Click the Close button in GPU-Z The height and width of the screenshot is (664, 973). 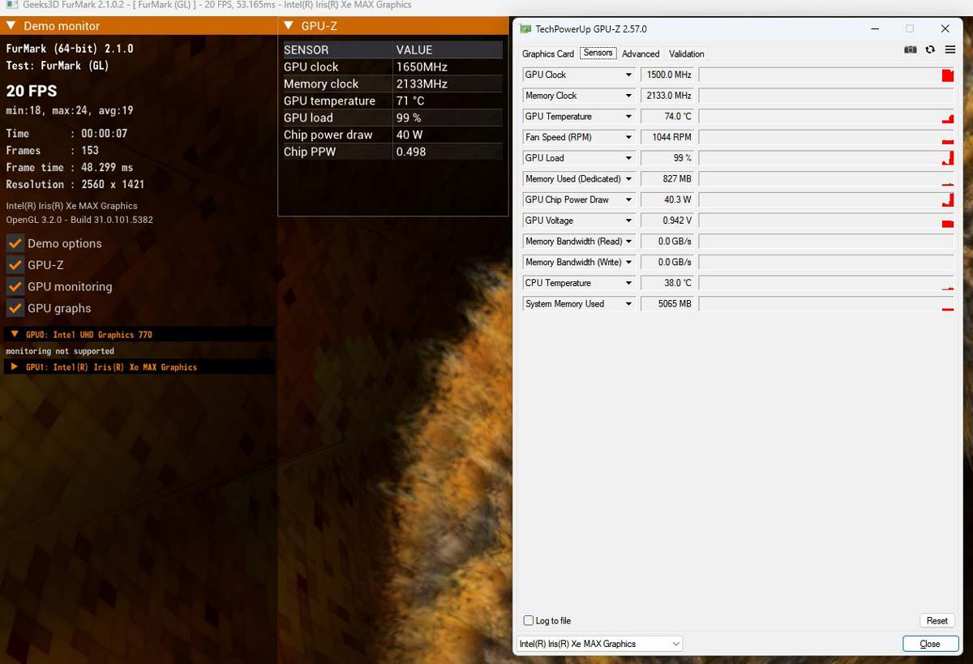point(929,644)
